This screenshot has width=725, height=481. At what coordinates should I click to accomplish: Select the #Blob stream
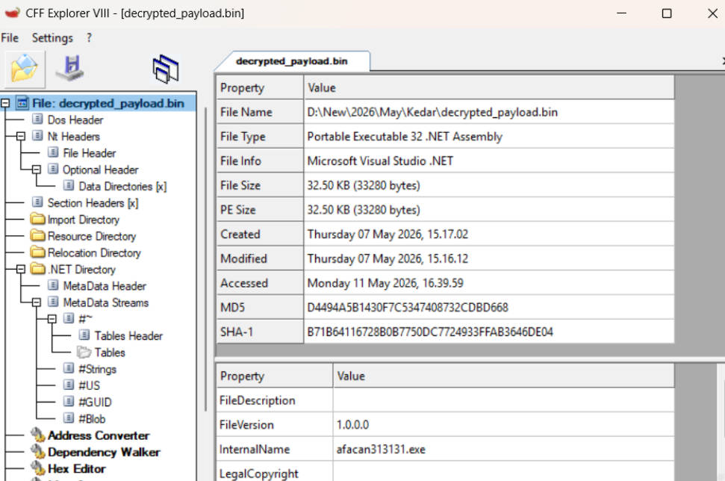click(92, 419)
